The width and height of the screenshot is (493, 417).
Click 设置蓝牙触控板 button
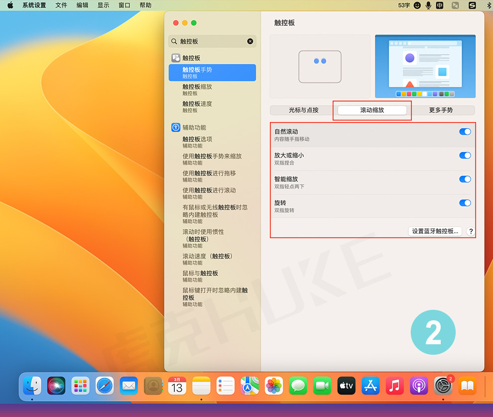click(x=435, y=231)
